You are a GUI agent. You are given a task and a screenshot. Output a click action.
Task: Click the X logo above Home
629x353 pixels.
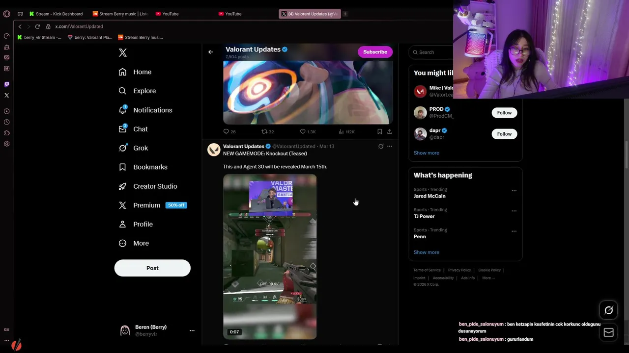coord(123,53)
